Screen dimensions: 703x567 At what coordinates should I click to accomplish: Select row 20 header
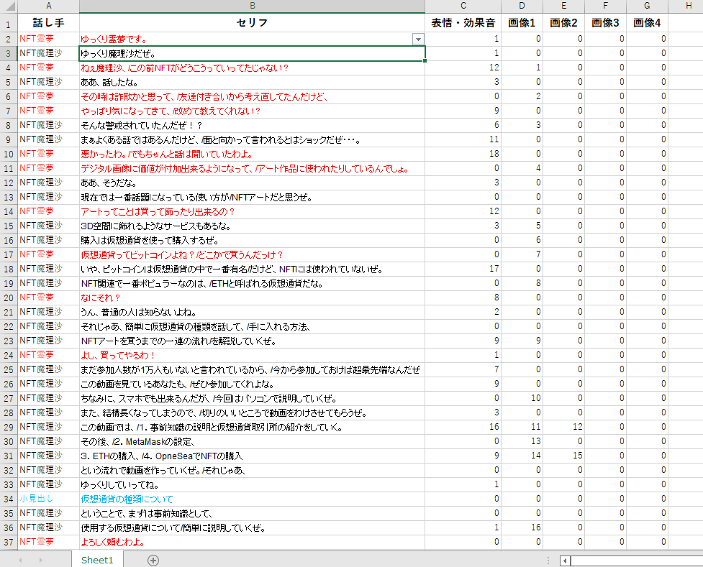click(x=9, y=298)
